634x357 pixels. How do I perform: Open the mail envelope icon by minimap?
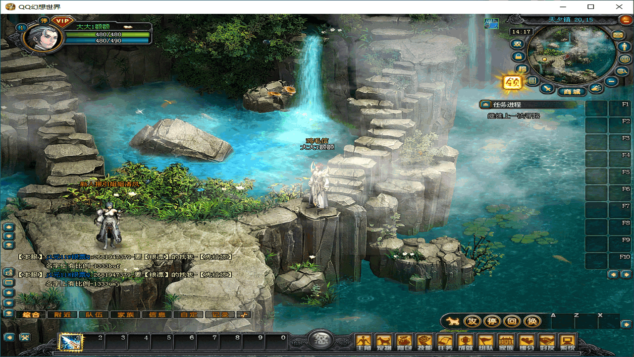tap(618, 35)
